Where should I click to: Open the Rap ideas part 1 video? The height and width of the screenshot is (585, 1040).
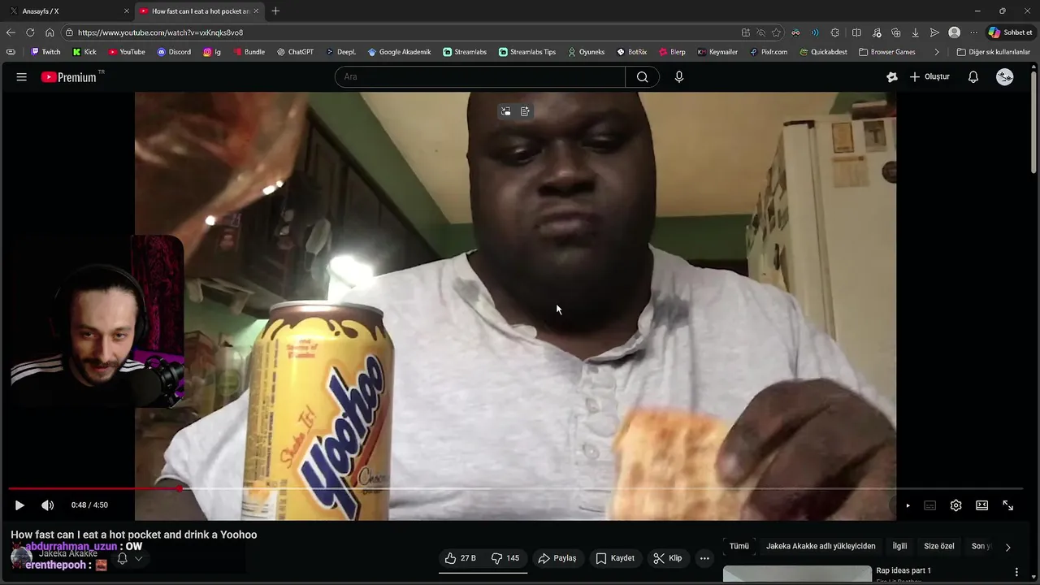[x=903, y=570]
